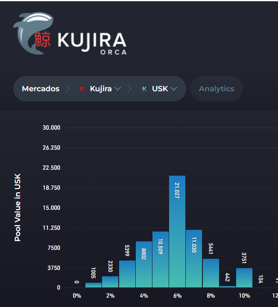Select the 8802 bar at 4%
This screenshot has width=278, height=307.
click(x=144, y=264)
